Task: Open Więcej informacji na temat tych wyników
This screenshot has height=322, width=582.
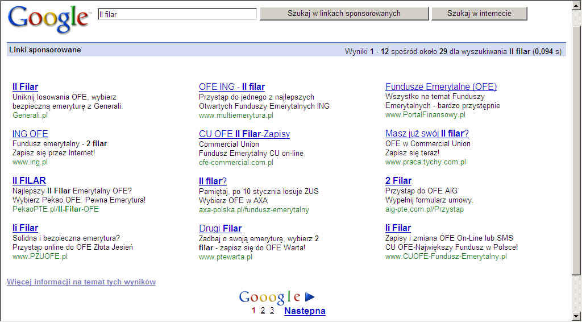Action: click(x=81, y=282)
